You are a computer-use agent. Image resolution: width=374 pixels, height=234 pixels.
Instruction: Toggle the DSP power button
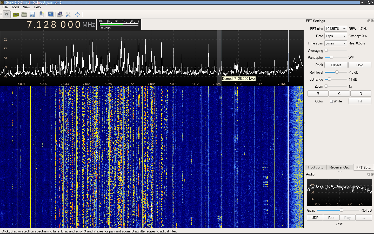click(6, 14)
